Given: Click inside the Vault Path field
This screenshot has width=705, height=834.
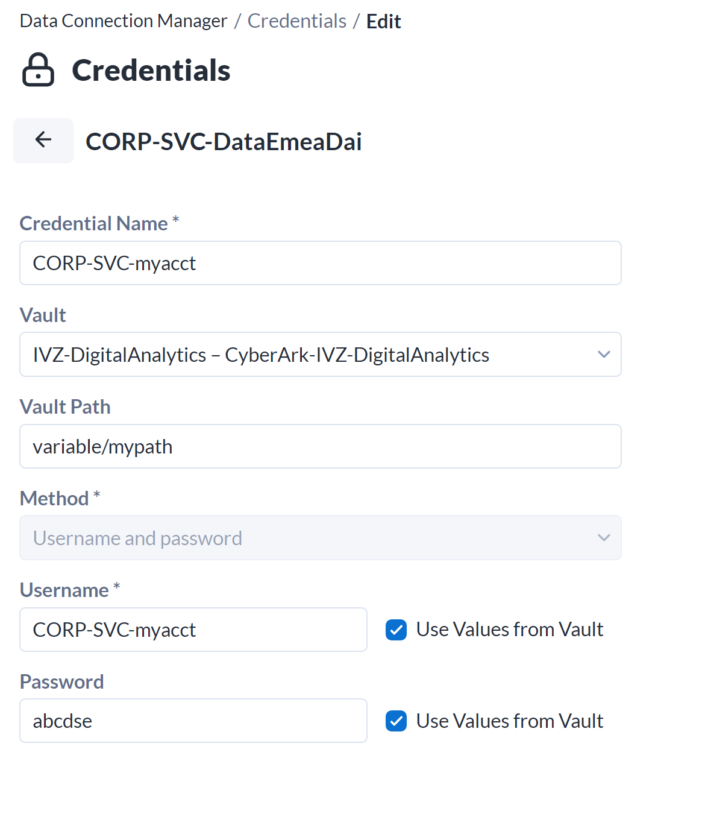Looking at the screenshot, I should click(320, 446).
